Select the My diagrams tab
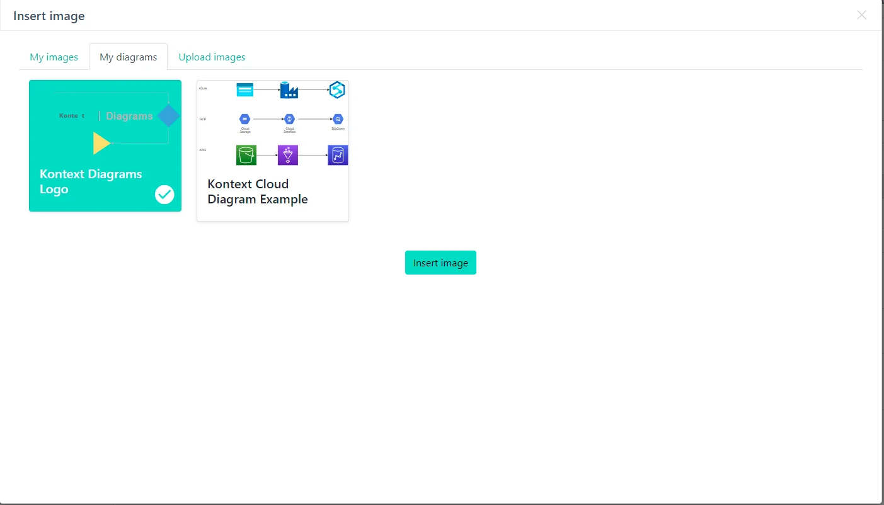Image resolution: width=884 pixels, height=505 pixels. click(129, 57)
